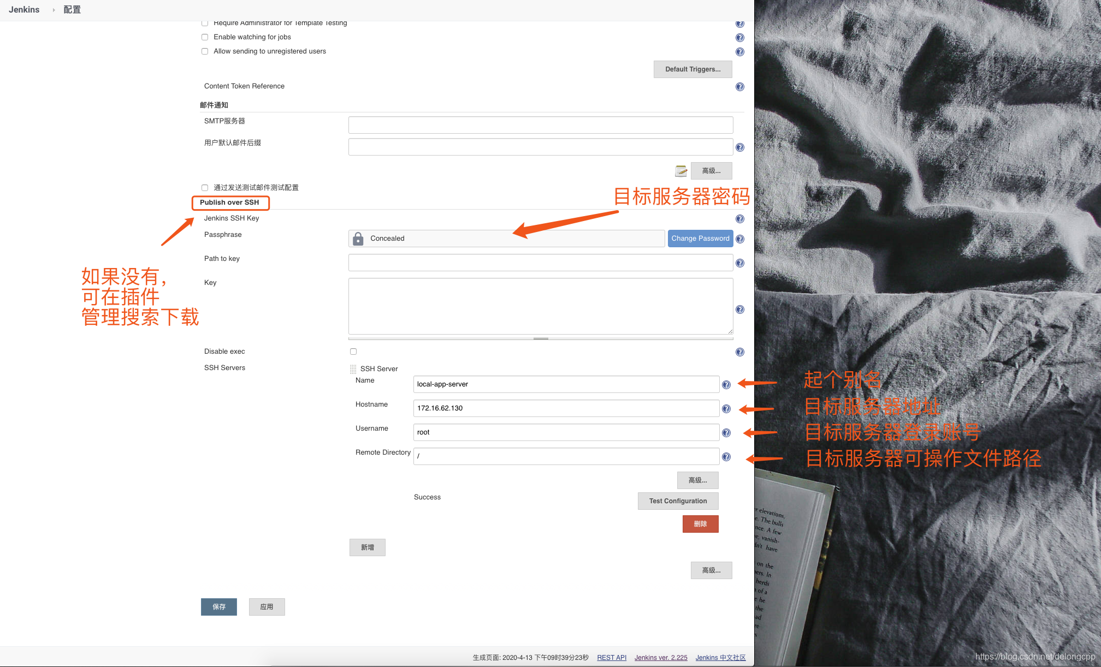Click into the Hostname input field
This screenshot has height=667, width=1101.
click(x=566, y=408)
